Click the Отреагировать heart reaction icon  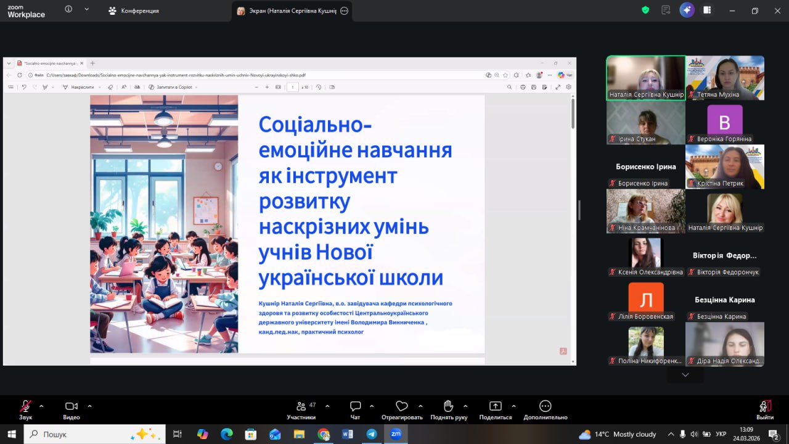402,407
